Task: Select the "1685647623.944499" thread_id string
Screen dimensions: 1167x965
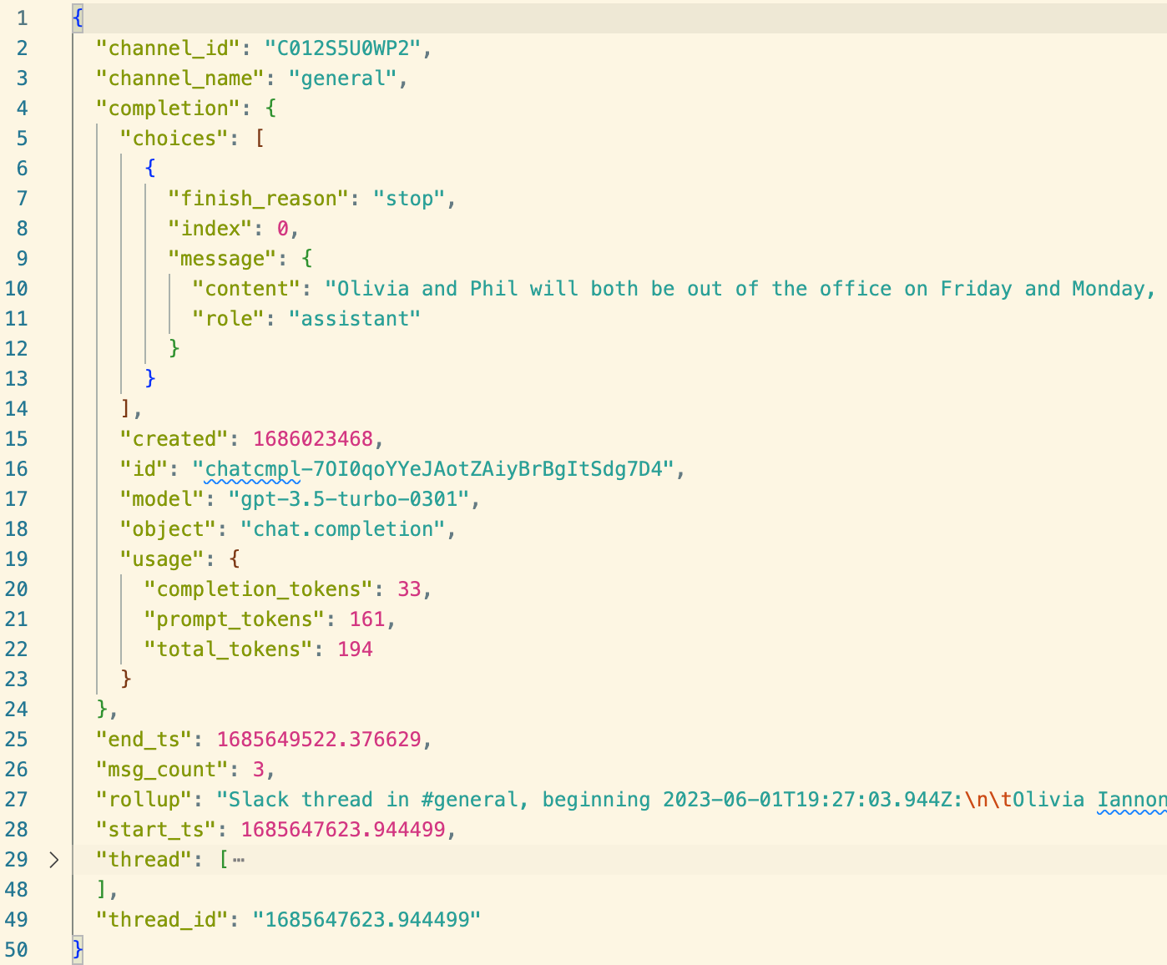Action: point(367,920)
